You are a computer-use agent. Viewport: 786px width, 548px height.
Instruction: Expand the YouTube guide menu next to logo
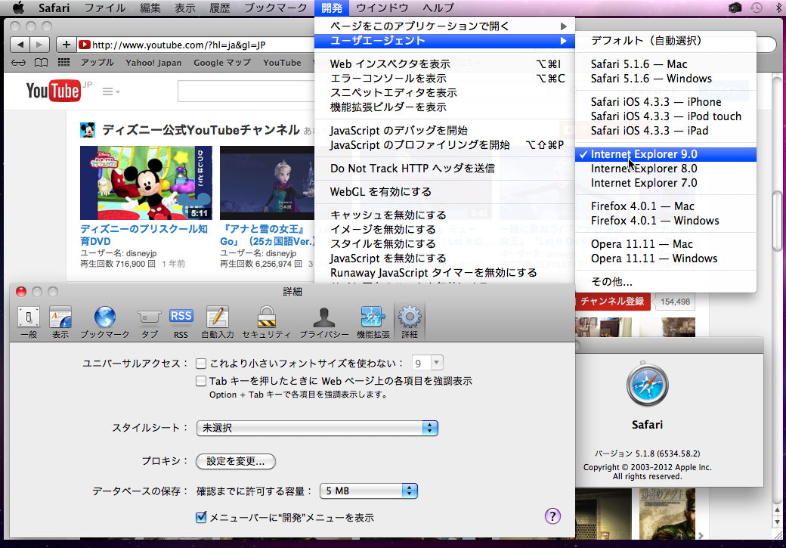pyautogui.click(x=111, y=91)
